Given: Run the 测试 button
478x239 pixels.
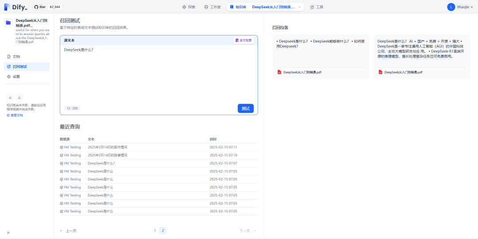Looking at the screenshot, I should click(245, 108).
